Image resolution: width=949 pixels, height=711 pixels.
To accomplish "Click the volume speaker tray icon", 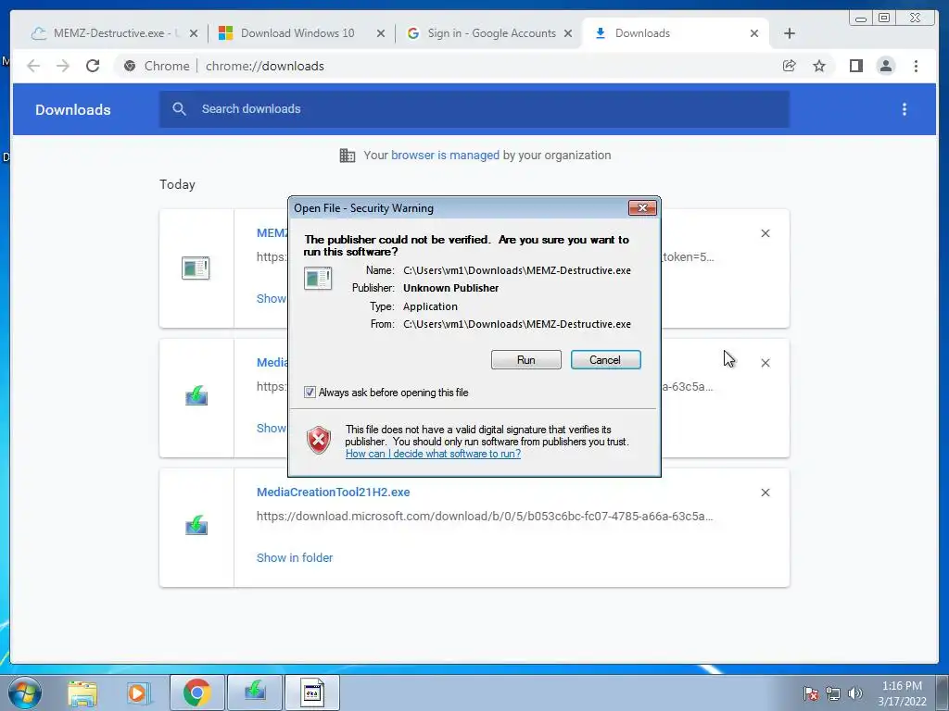I will point(855,692).
